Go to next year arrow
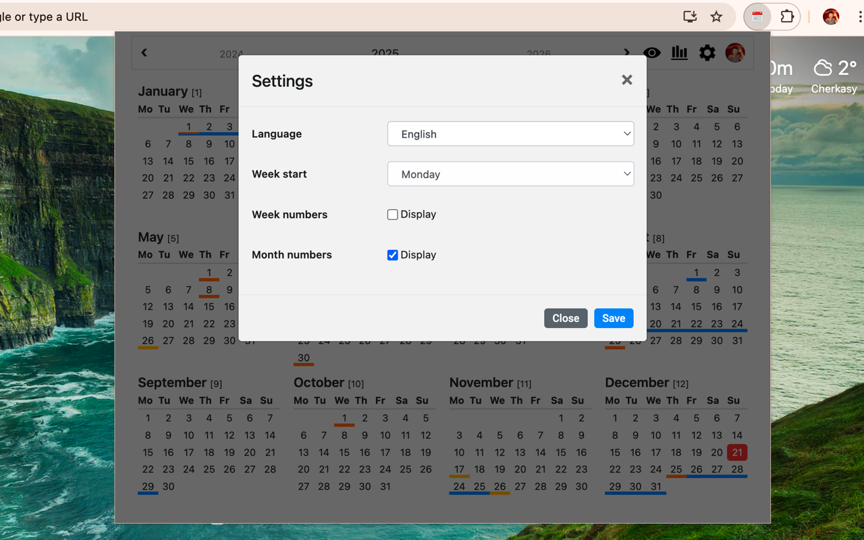Viewport: 864px width, 540px height. 626,53
